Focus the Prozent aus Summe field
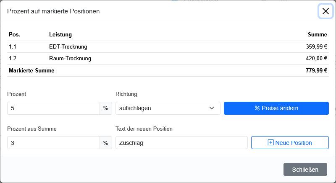 (53, 143)
